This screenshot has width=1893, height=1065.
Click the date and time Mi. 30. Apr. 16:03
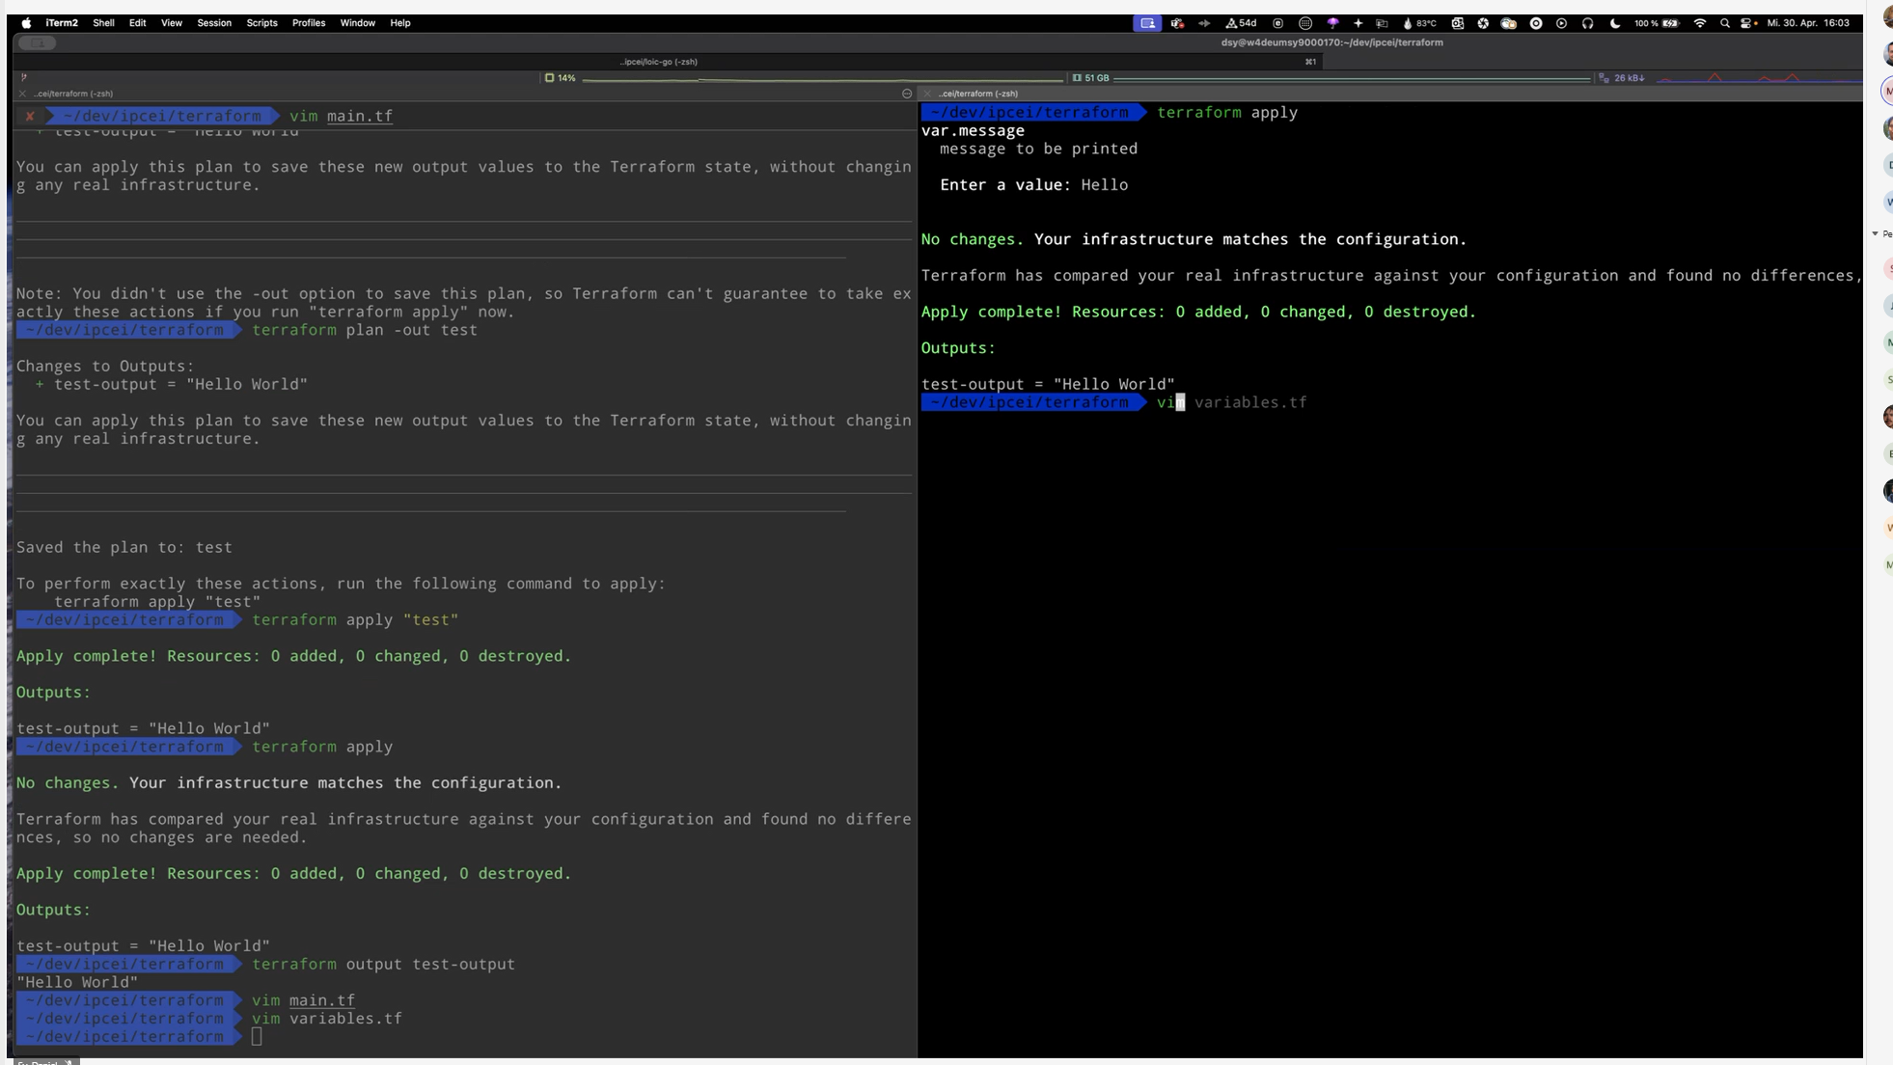[x=1808, y=23]
